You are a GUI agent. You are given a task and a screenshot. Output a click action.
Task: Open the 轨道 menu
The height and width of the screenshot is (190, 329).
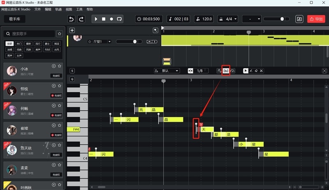[58, 9]
